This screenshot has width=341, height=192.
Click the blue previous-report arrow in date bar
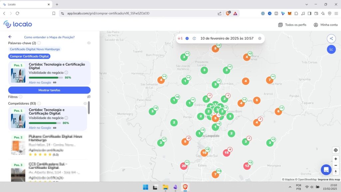187,38
